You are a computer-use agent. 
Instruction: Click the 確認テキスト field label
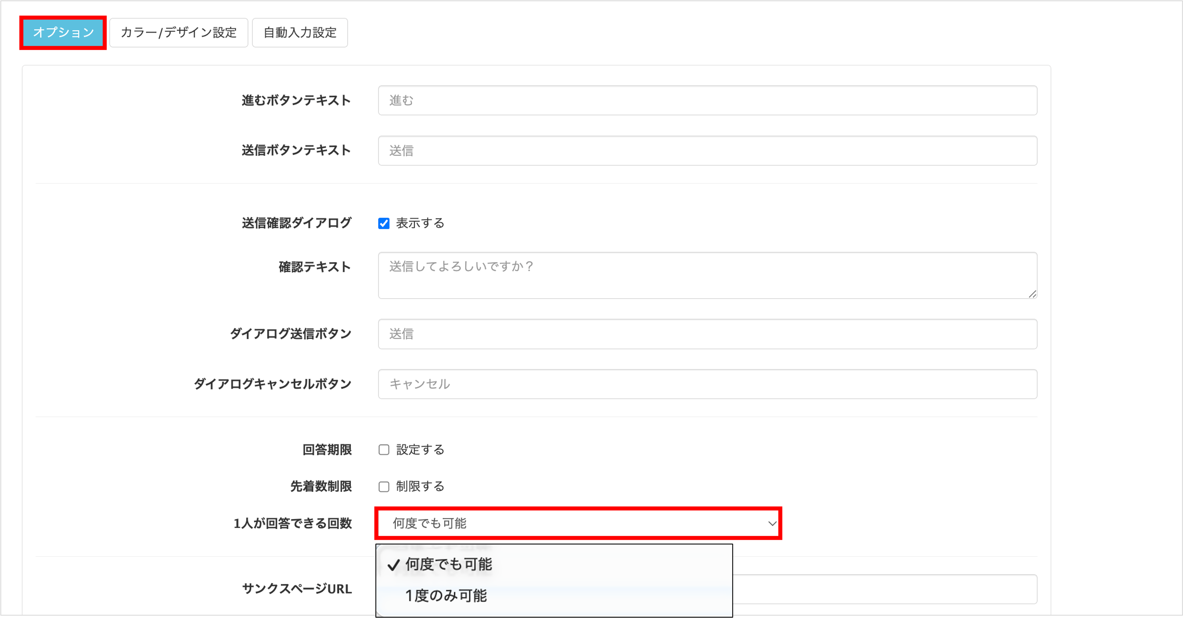[x=315, y=267]
